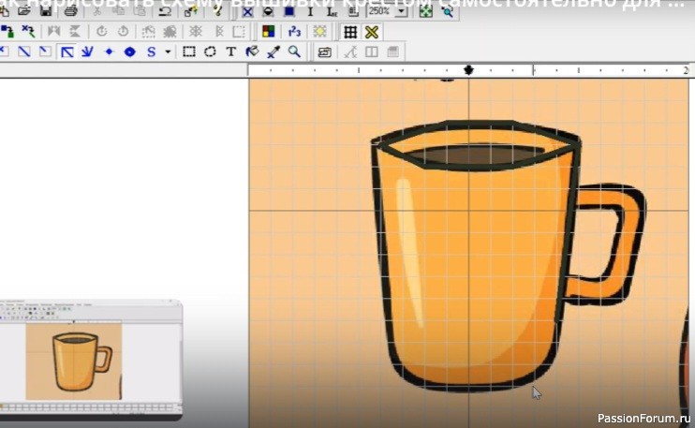Click the 123 stitch count icon
Viewport: 695px width, 428px height.
click(294, 32)
